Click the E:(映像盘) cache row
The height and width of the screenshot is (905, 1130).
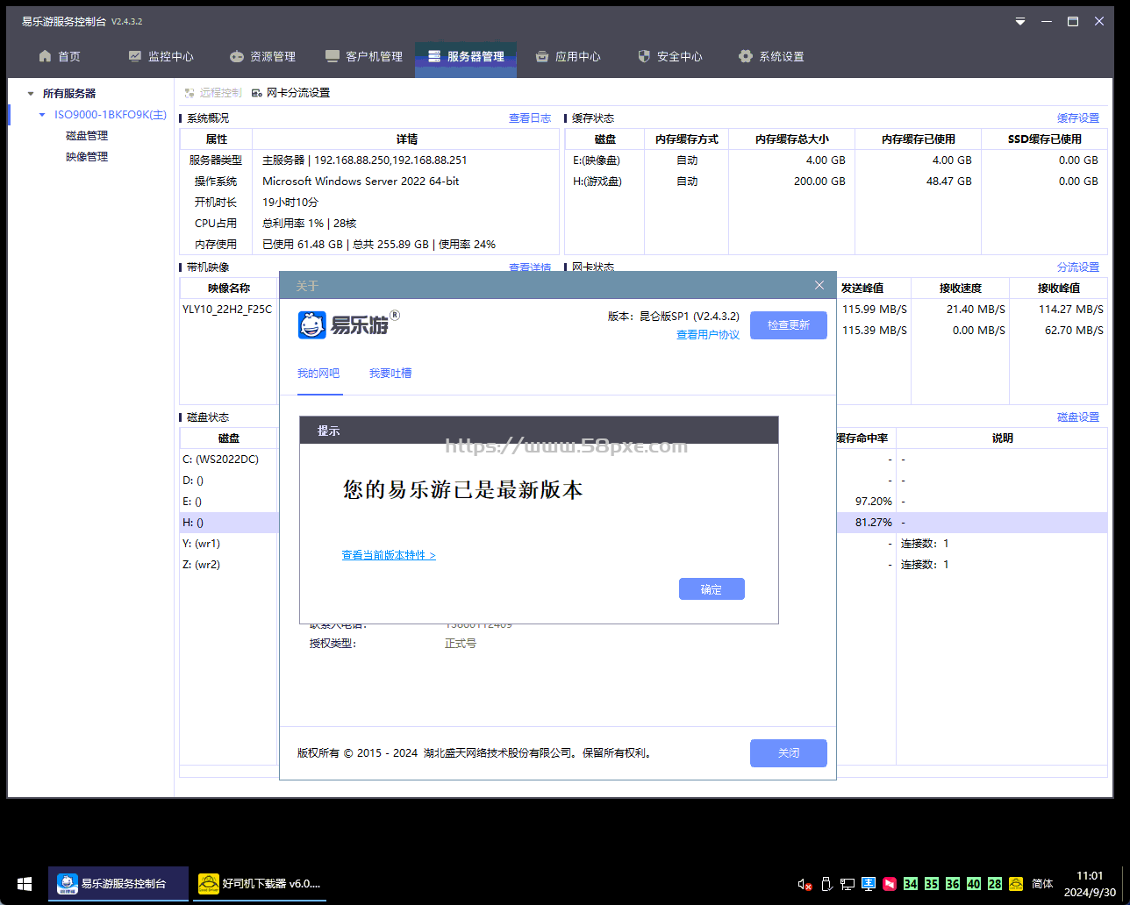click(836, 160)
